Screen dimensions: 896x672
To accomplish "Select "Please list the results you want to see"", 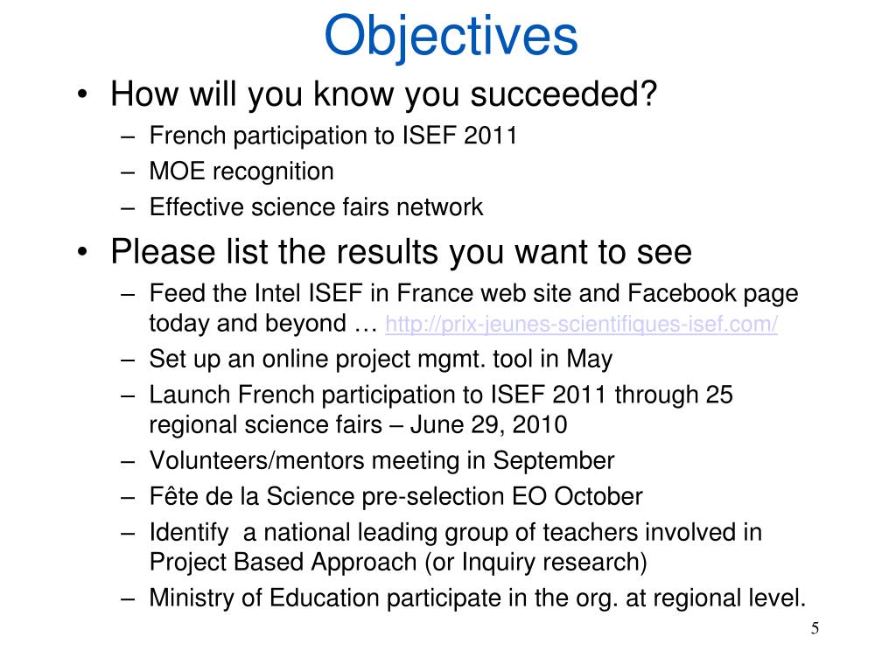I will [x=401, y=252].
